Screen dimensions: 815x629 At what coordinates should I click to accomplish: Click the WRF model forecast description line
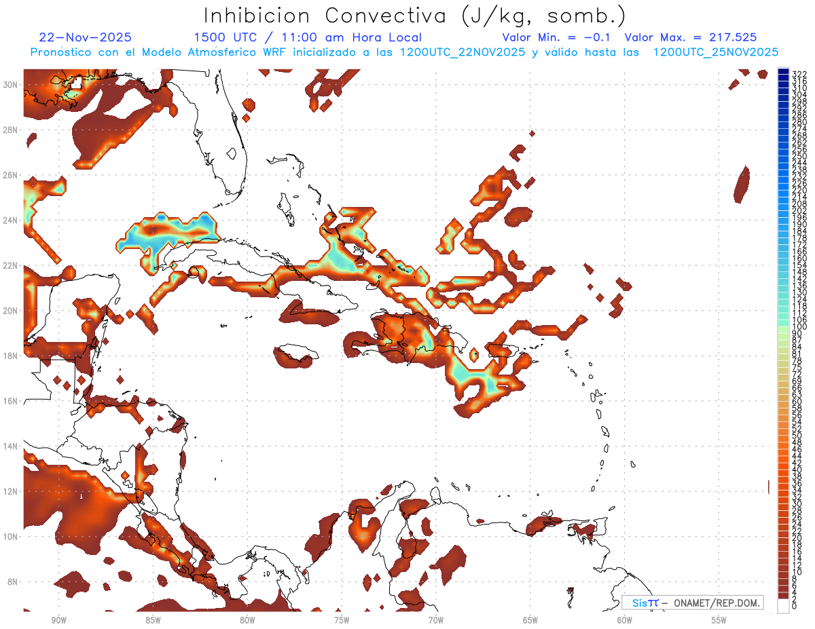point(404,52)
